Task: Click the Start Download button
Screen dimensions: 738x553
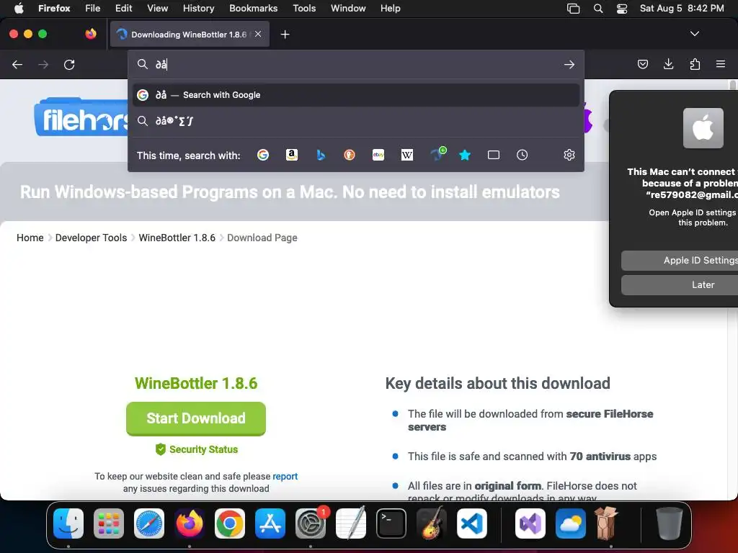Action: pos(196,418)
